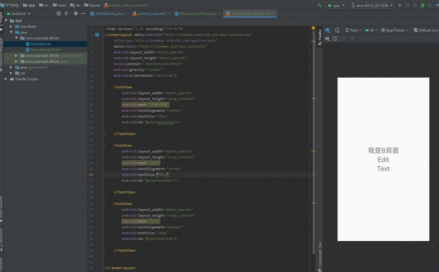439x272 pixels.
Task: Click the Apply Code Changes icon
Action: tap(415, 5)
